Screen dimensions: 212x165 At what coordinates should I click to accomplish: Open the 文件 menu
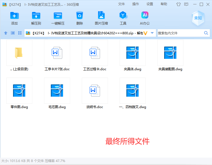[x=121, y=4]
